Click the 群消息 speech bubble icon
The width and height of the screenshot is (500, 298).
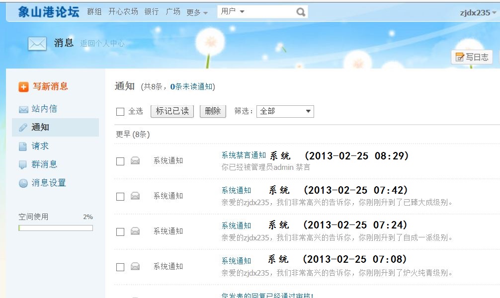click(23, 164)
